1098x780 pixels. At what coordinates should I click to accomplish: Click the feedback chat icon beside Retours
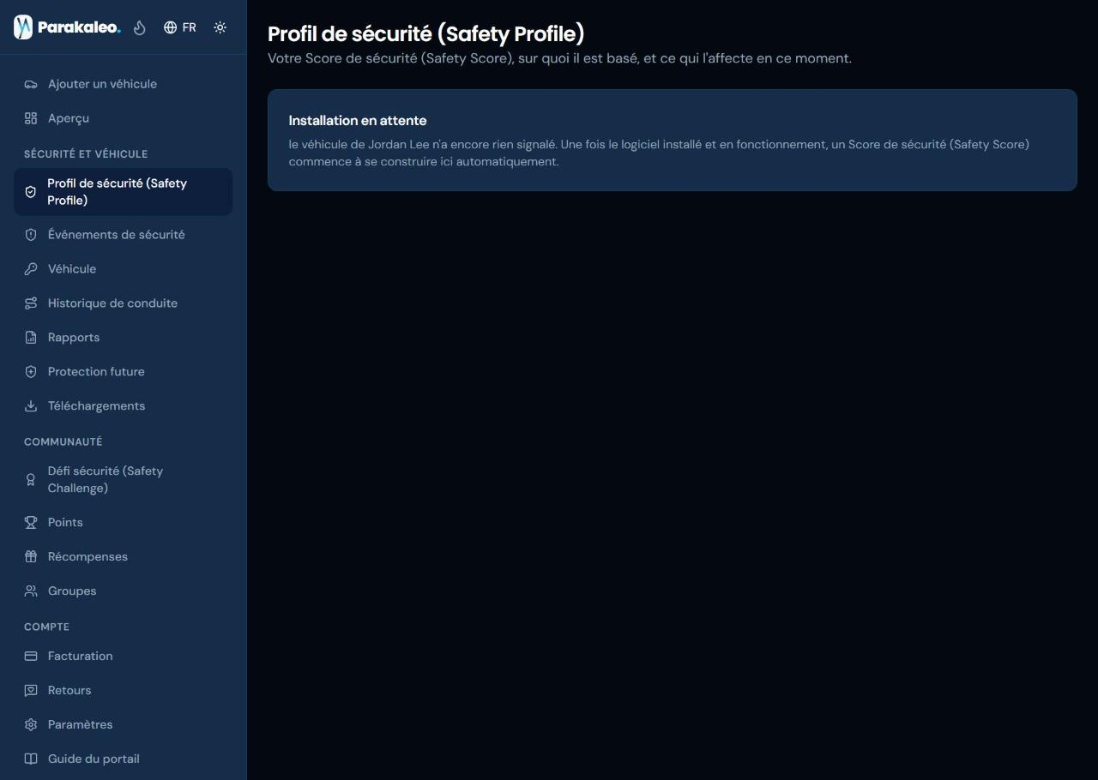[x=31, y=691]
